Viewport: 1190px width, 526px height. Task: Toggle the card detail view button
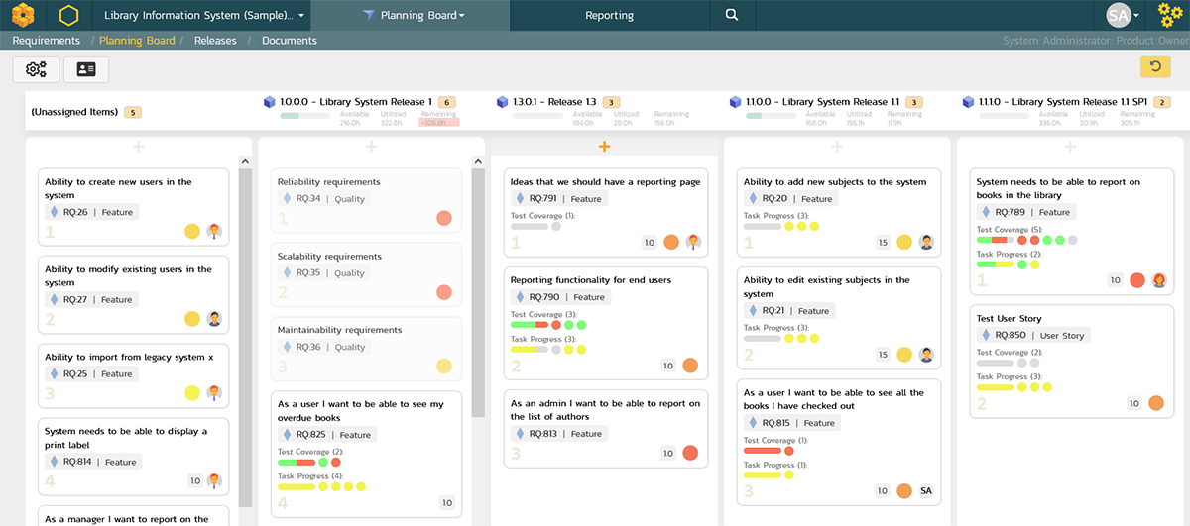pos(86,69)
